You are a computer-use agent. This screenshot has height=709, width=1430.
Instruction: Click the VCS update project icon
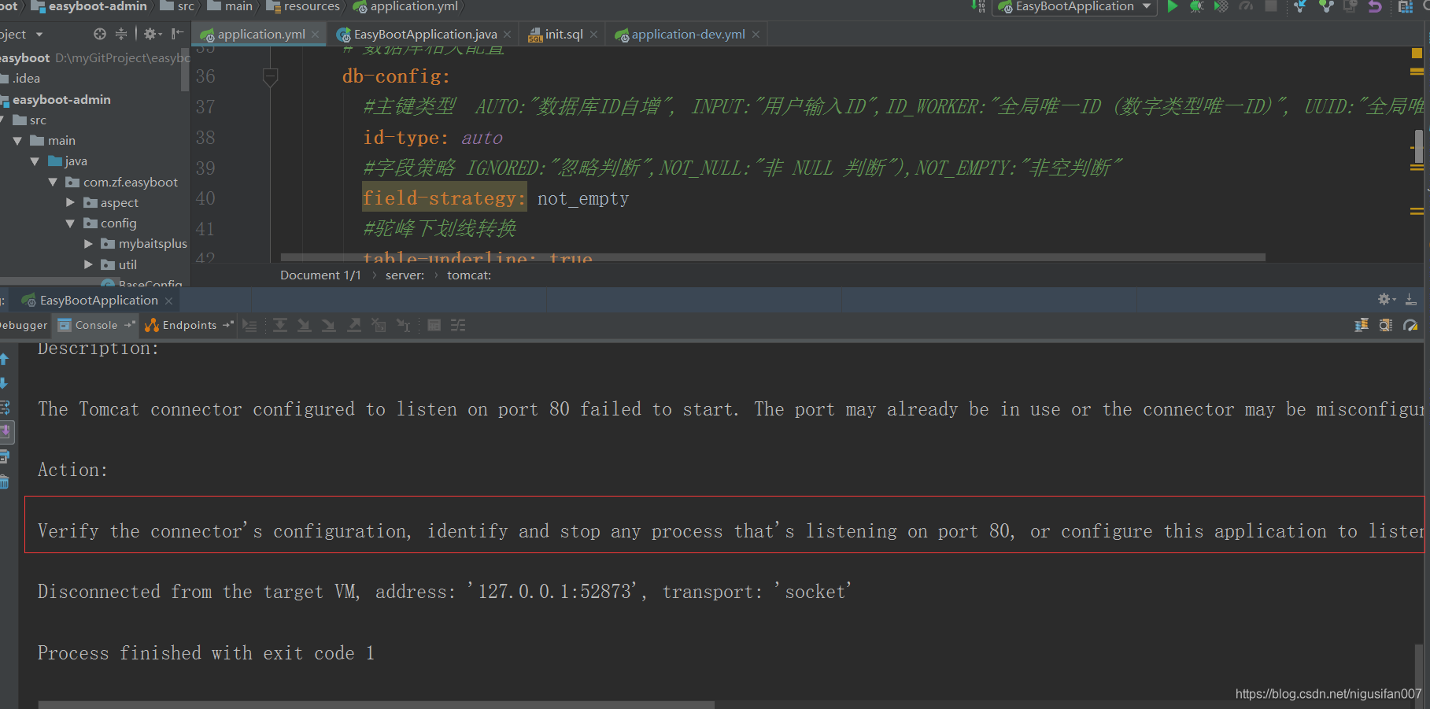click(x=1300, y=7)
